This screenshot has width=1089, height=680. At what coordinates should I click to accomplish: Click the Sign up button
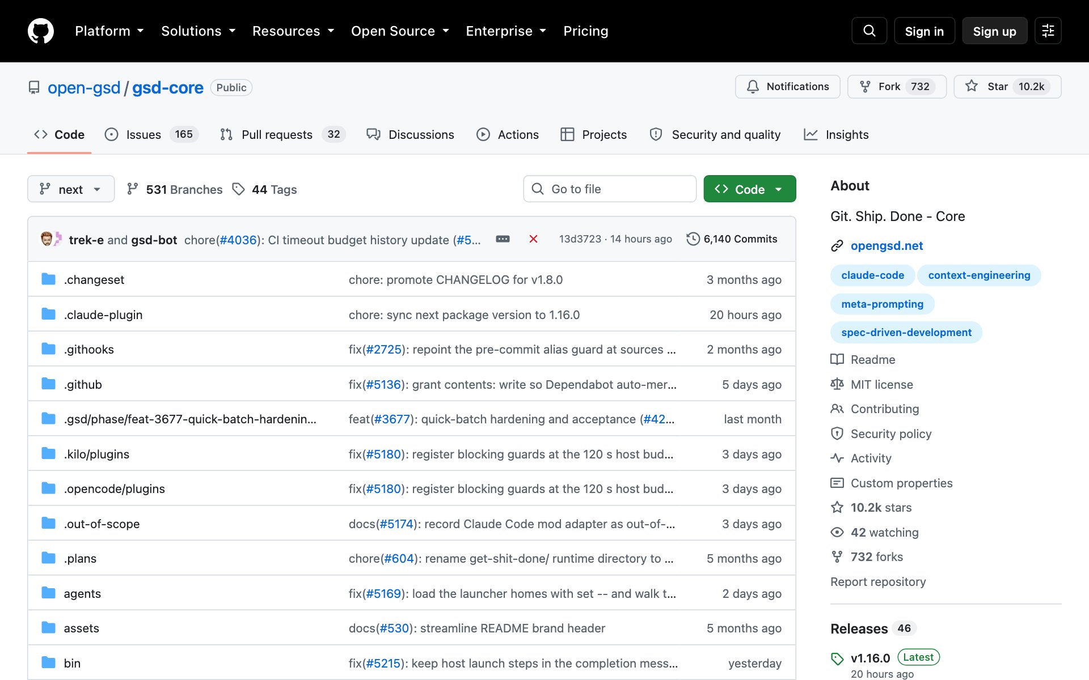994,31
